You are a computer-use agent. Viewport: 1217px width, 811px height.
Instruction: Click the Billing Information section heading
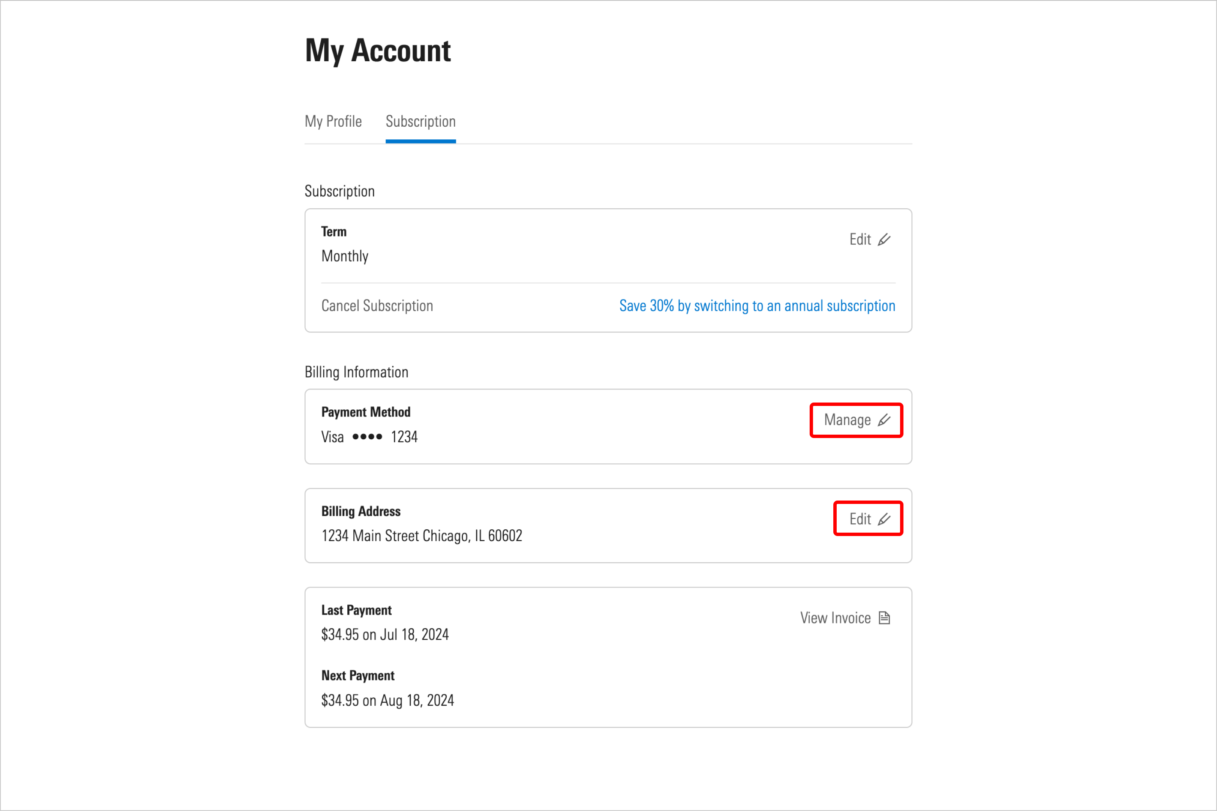coord(357,373)
